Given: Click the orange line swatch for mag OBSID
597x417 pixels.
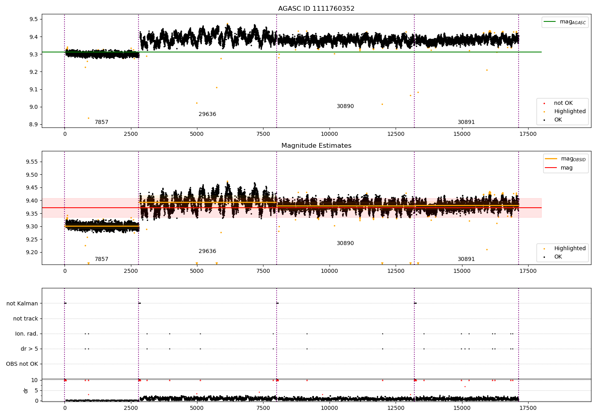Looking at the screenshot, I should (551, 159).
